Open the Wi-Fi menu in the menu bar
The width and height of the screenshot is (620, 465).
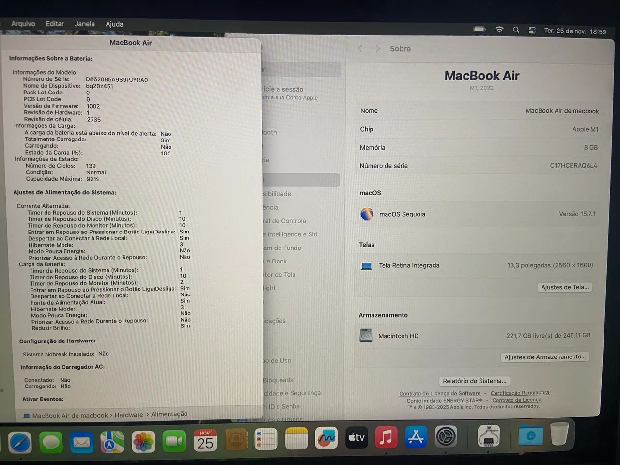coord(499,30)
